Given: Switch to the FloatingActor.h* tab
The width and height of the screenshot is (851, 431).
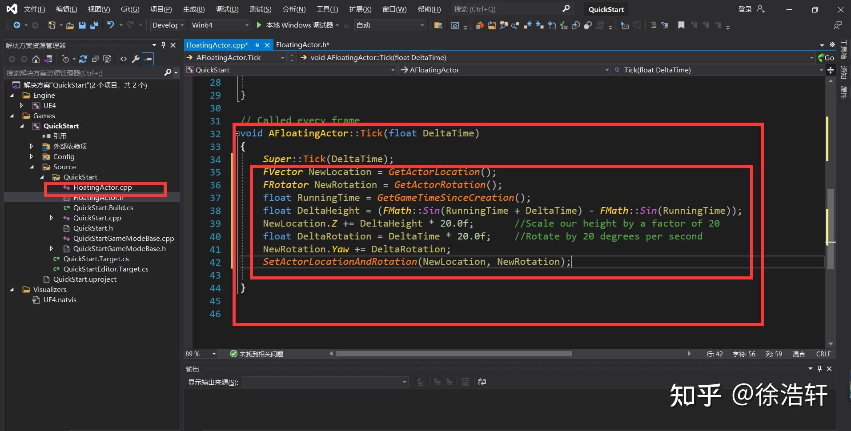Looking at the screenshot, I should pos(302,45).
